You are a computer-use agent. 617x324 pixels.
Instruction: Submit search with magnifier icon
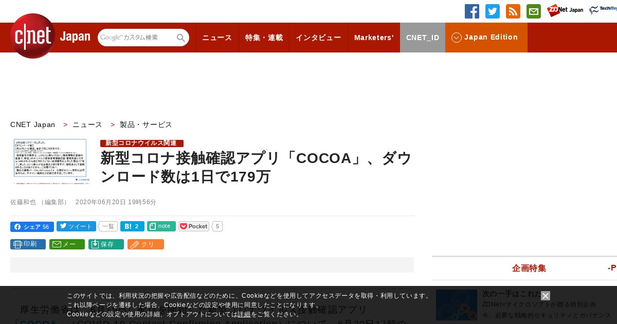(181, 38)
